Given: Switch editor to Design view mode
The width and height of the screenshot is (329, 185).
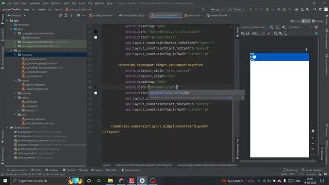Looking at the screenshot, I should [x=318, y=21].
